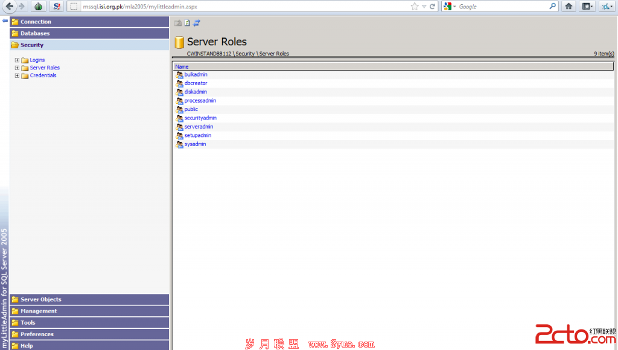Click the browser forward arrow

21,6
